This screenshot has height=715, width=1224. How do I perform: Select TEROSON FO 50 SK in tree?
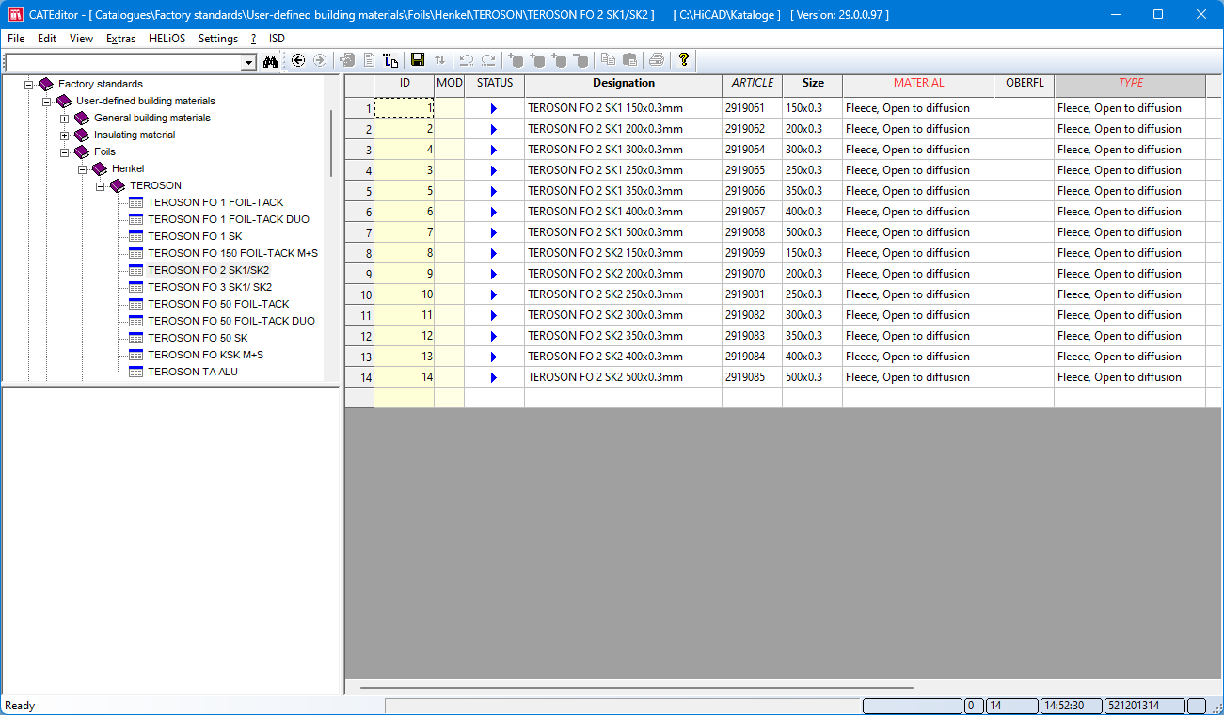tap(198, 339)
